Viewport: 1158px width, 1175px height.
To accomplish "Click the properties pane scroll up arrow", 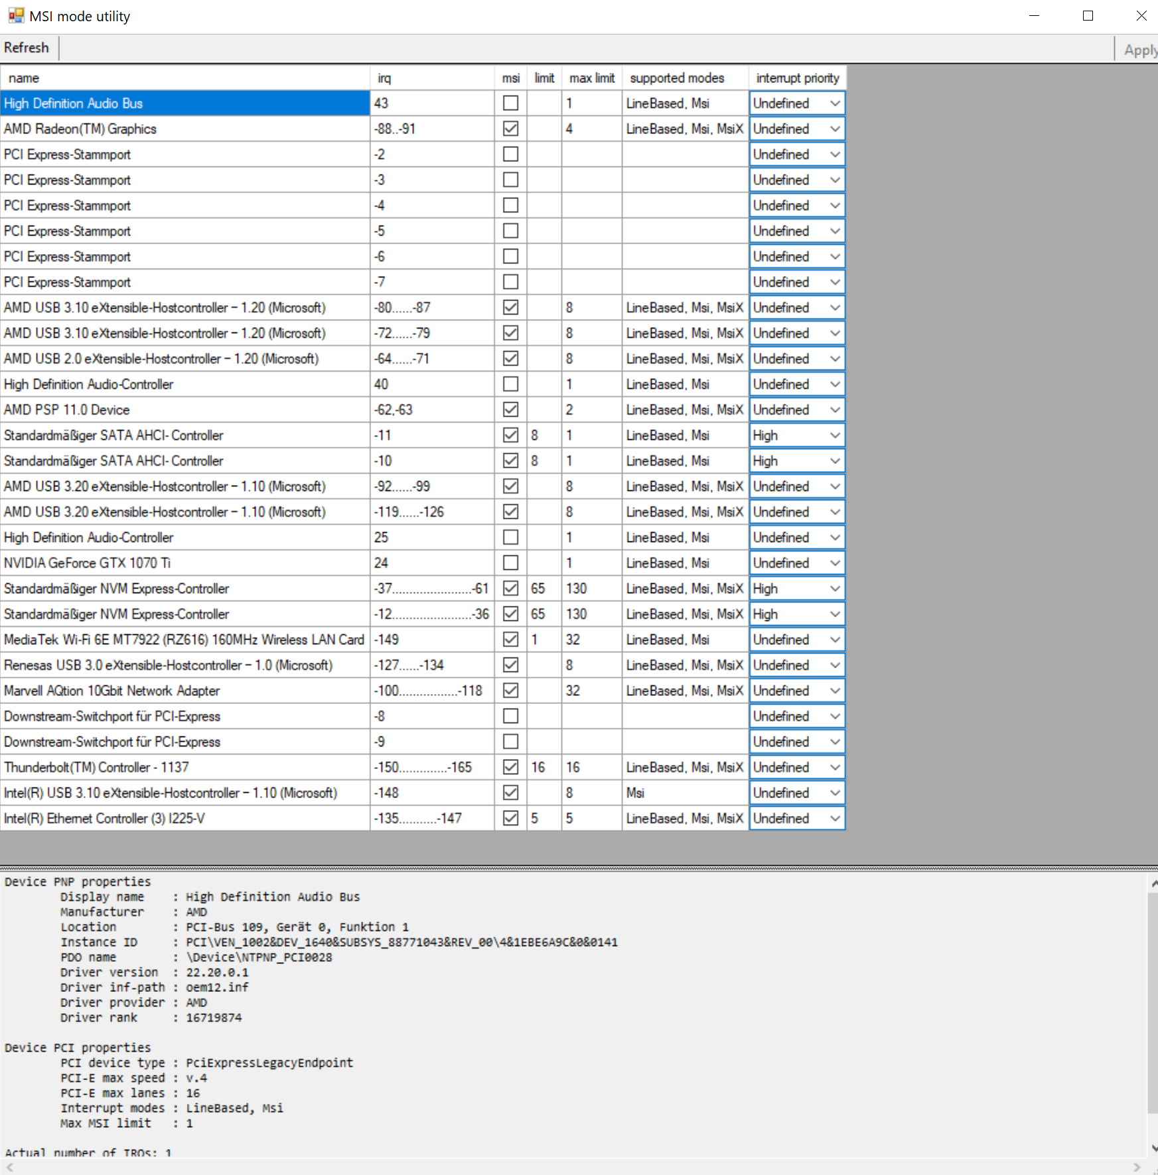I will pyautogui.click(x=1153, y=884).
